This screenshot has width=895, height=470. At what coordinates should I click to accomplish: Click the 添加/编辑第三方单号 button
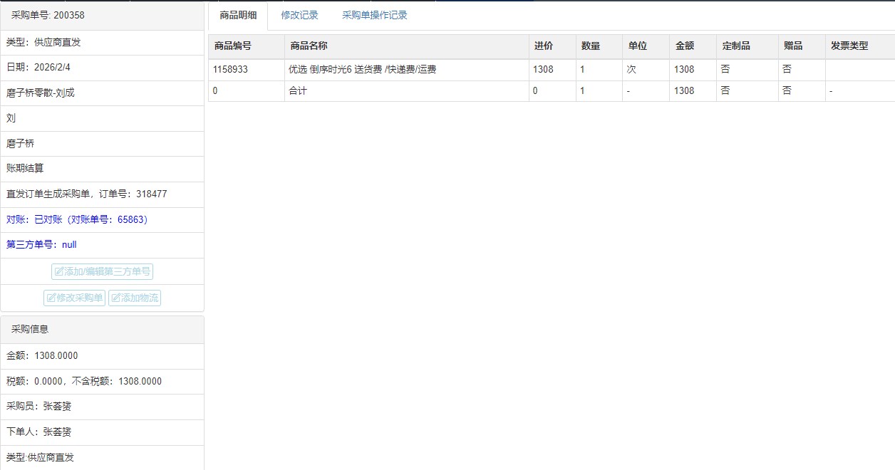pos(102,272)
